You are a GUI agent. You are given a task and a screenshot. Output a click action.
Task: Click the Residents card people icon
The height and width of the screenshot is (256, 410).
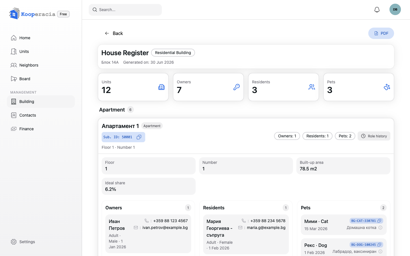pyautogui.click(x=312, y=87)
